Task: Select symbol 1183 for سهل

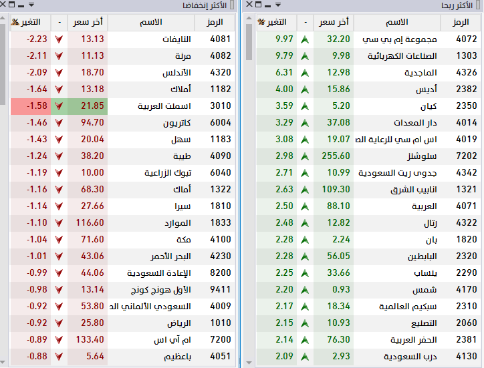Action: click(x=221, y=140)
